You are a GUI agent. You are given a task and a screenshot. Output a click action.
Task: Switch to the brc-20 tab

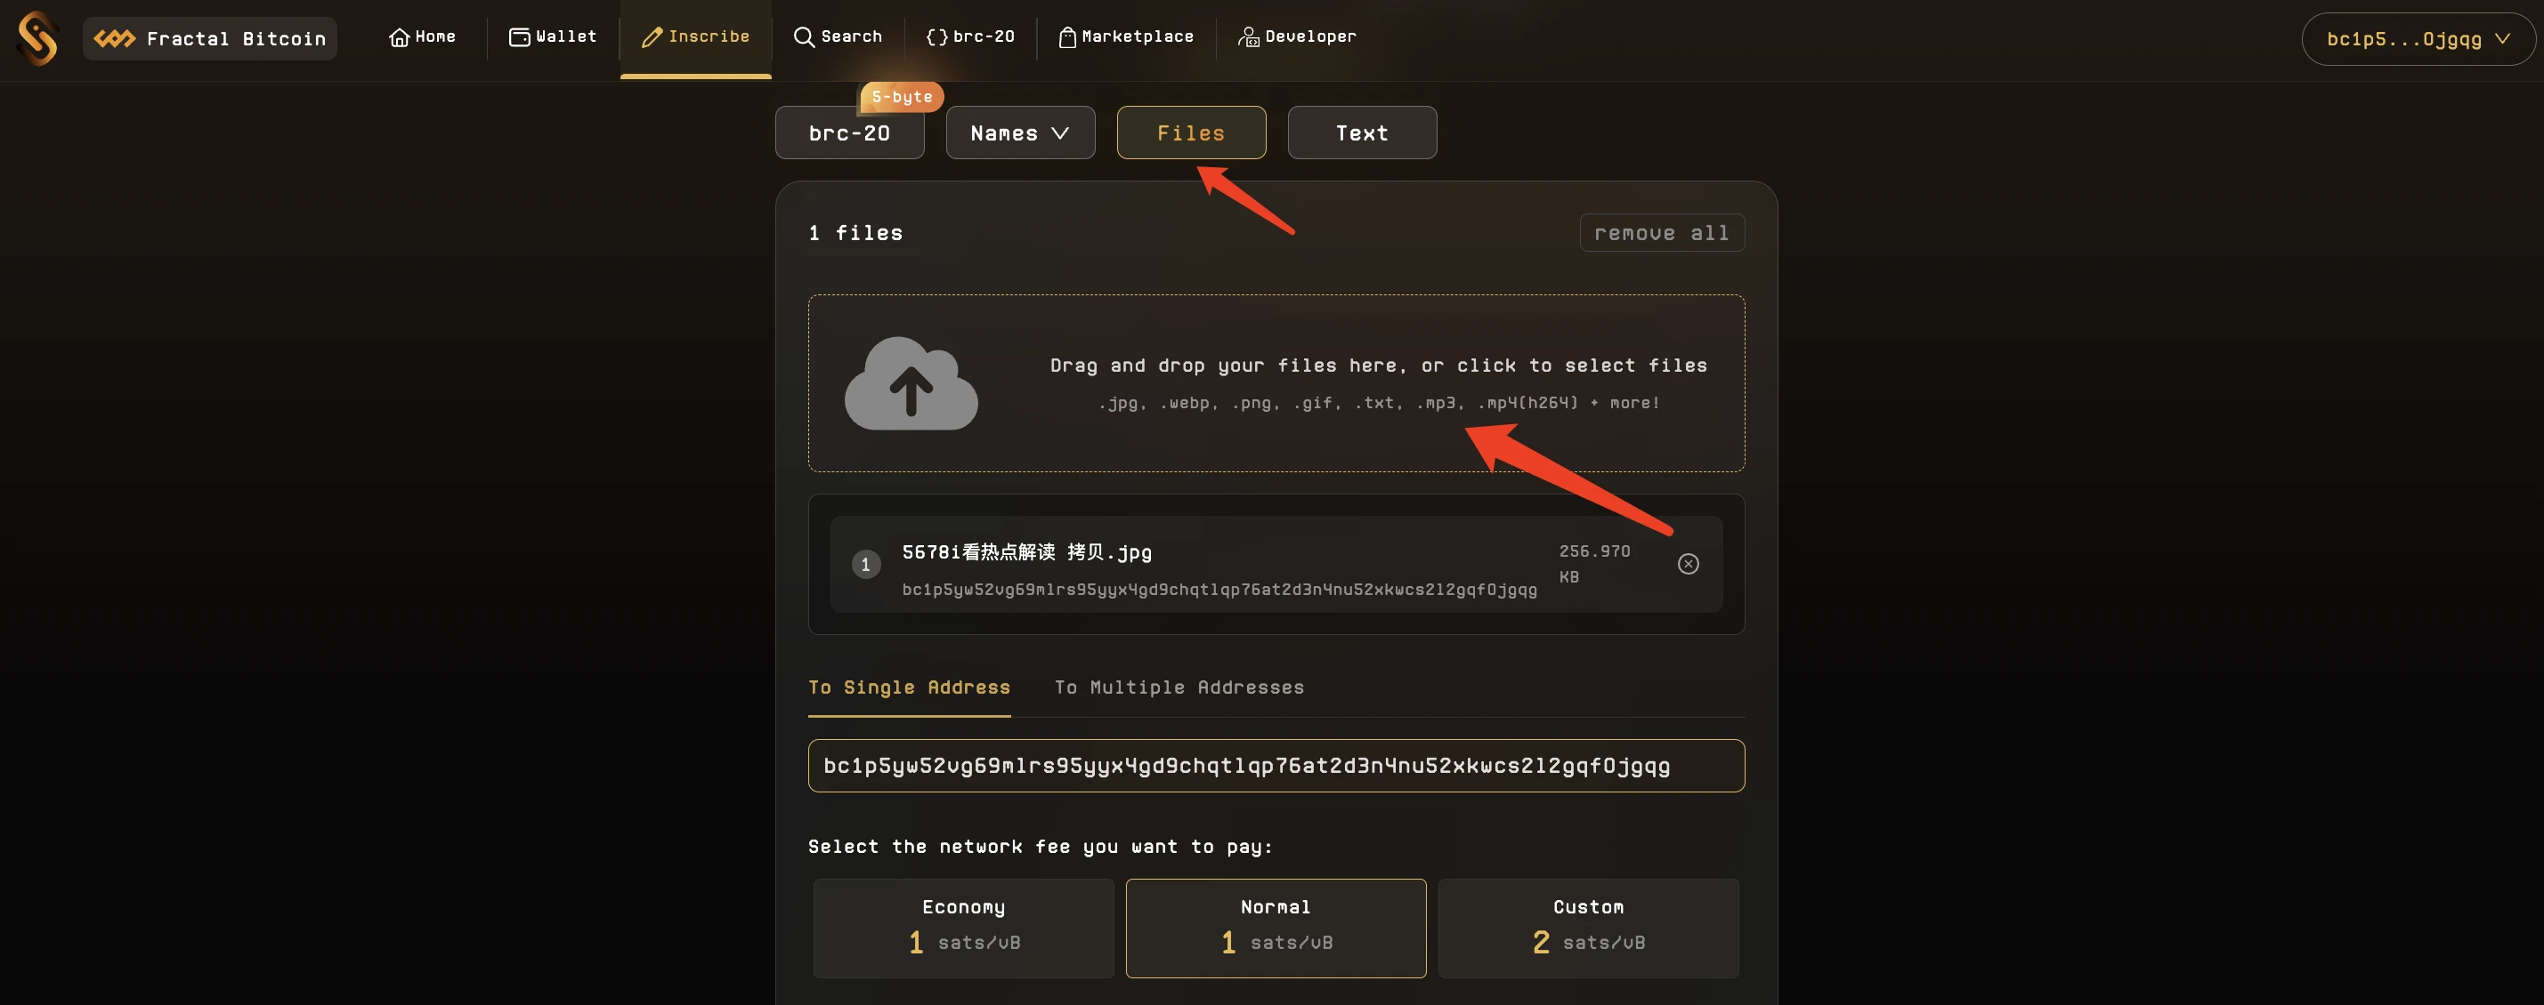[848, 132]
